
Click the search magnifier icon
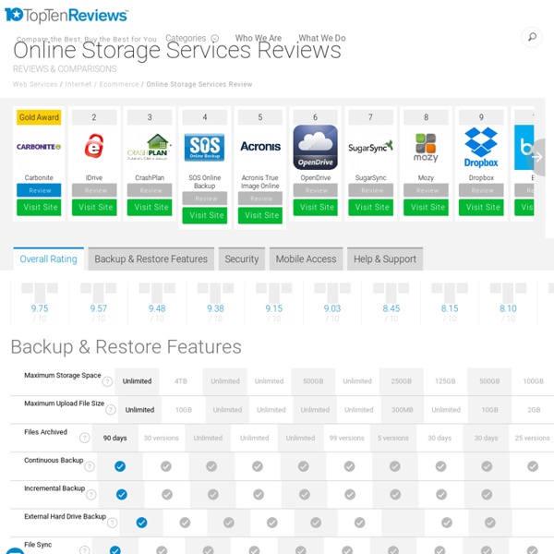point(532,38)
